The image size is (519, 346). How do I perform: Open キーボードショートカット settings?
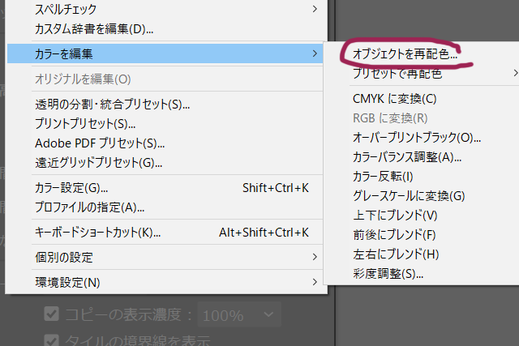click(x=97, y=233)
